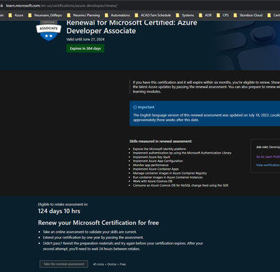Click the Azure Developer Associate renewal heading
Screen dimensions: 280x272
(x=132, y=27)
